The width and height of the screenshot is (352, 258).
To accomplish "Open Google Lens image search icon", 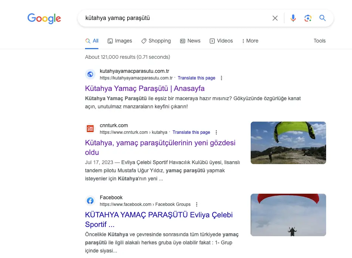I will point(308,18).
